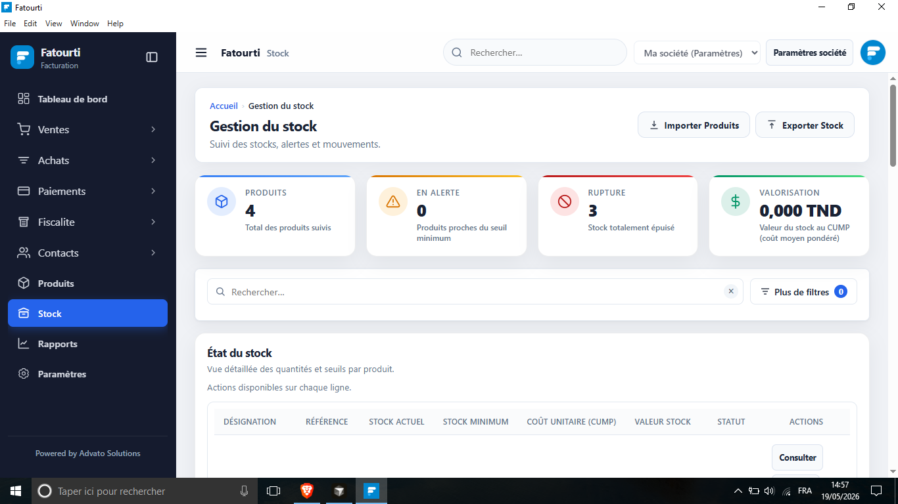Click the taskbar clock showing 14:57
This screenshot has height=504, width=898.
click(x=839, y=490)
